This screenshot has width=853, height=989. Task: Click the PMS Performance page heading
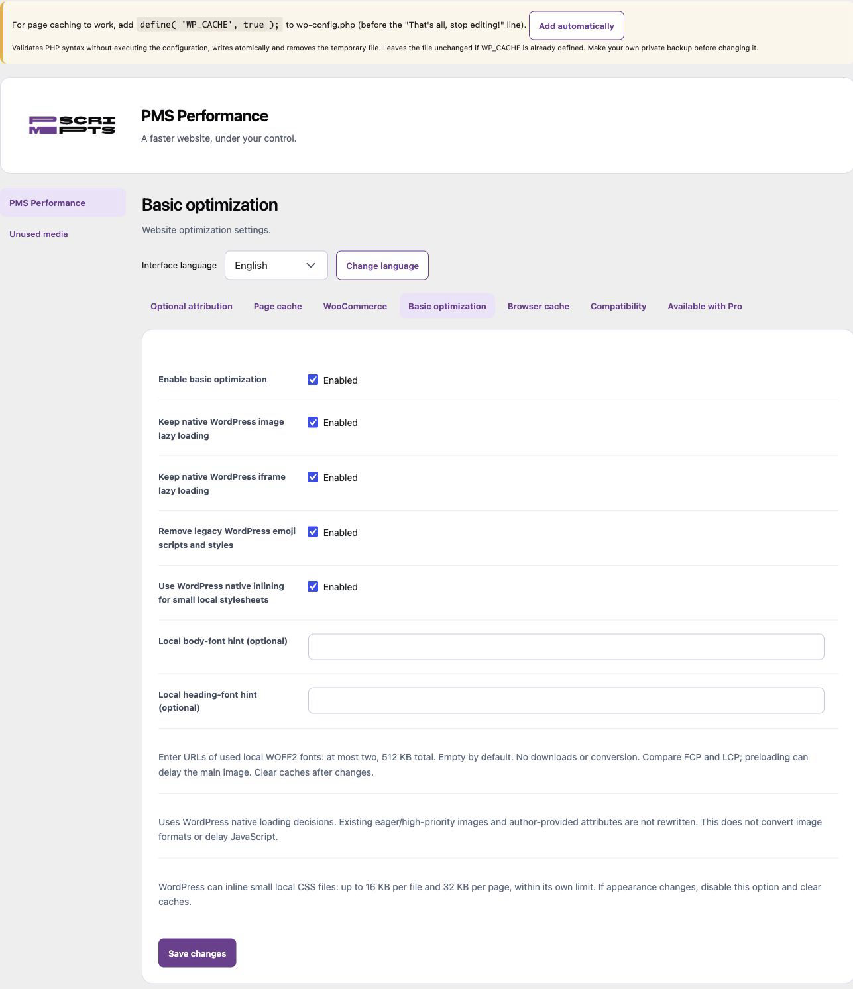205,115
